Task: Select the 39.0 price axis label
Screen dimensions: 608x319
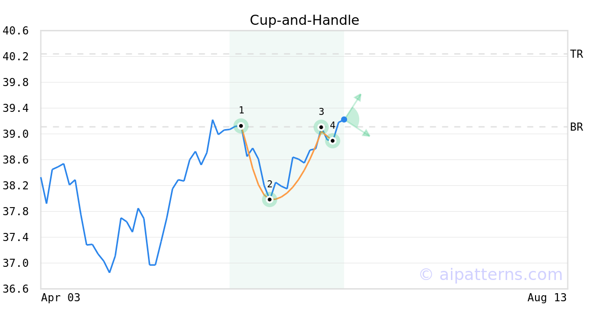Action: pyautogui.click(x=16, y=134)
